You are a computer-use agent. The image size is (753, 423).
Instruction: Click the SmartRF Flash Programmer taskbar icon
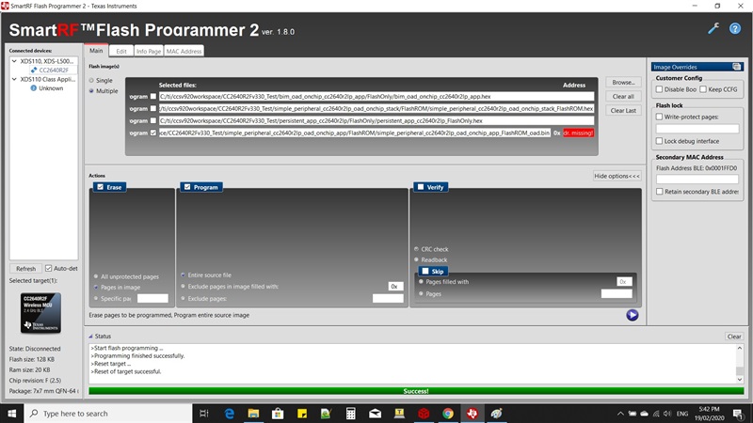[473, 414]
